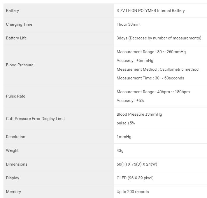Viewport: 207px width, 198px height.
Task: Click Measurement Range 30 ~ 260mmHg text
Action: tap(151, 52)
